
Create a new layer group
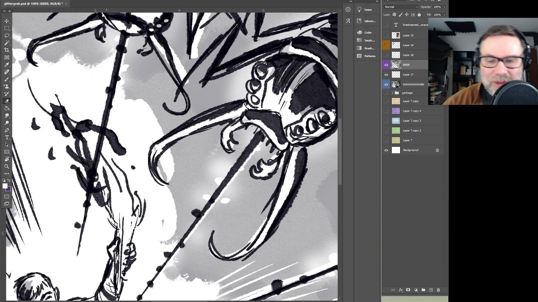[x=423, y=290]
